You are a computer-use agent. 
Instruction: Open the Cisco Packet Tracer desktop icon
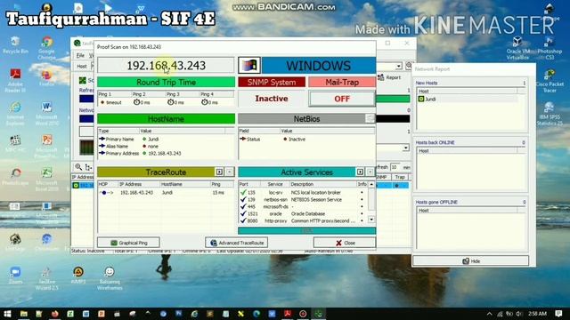coord(550,80)
